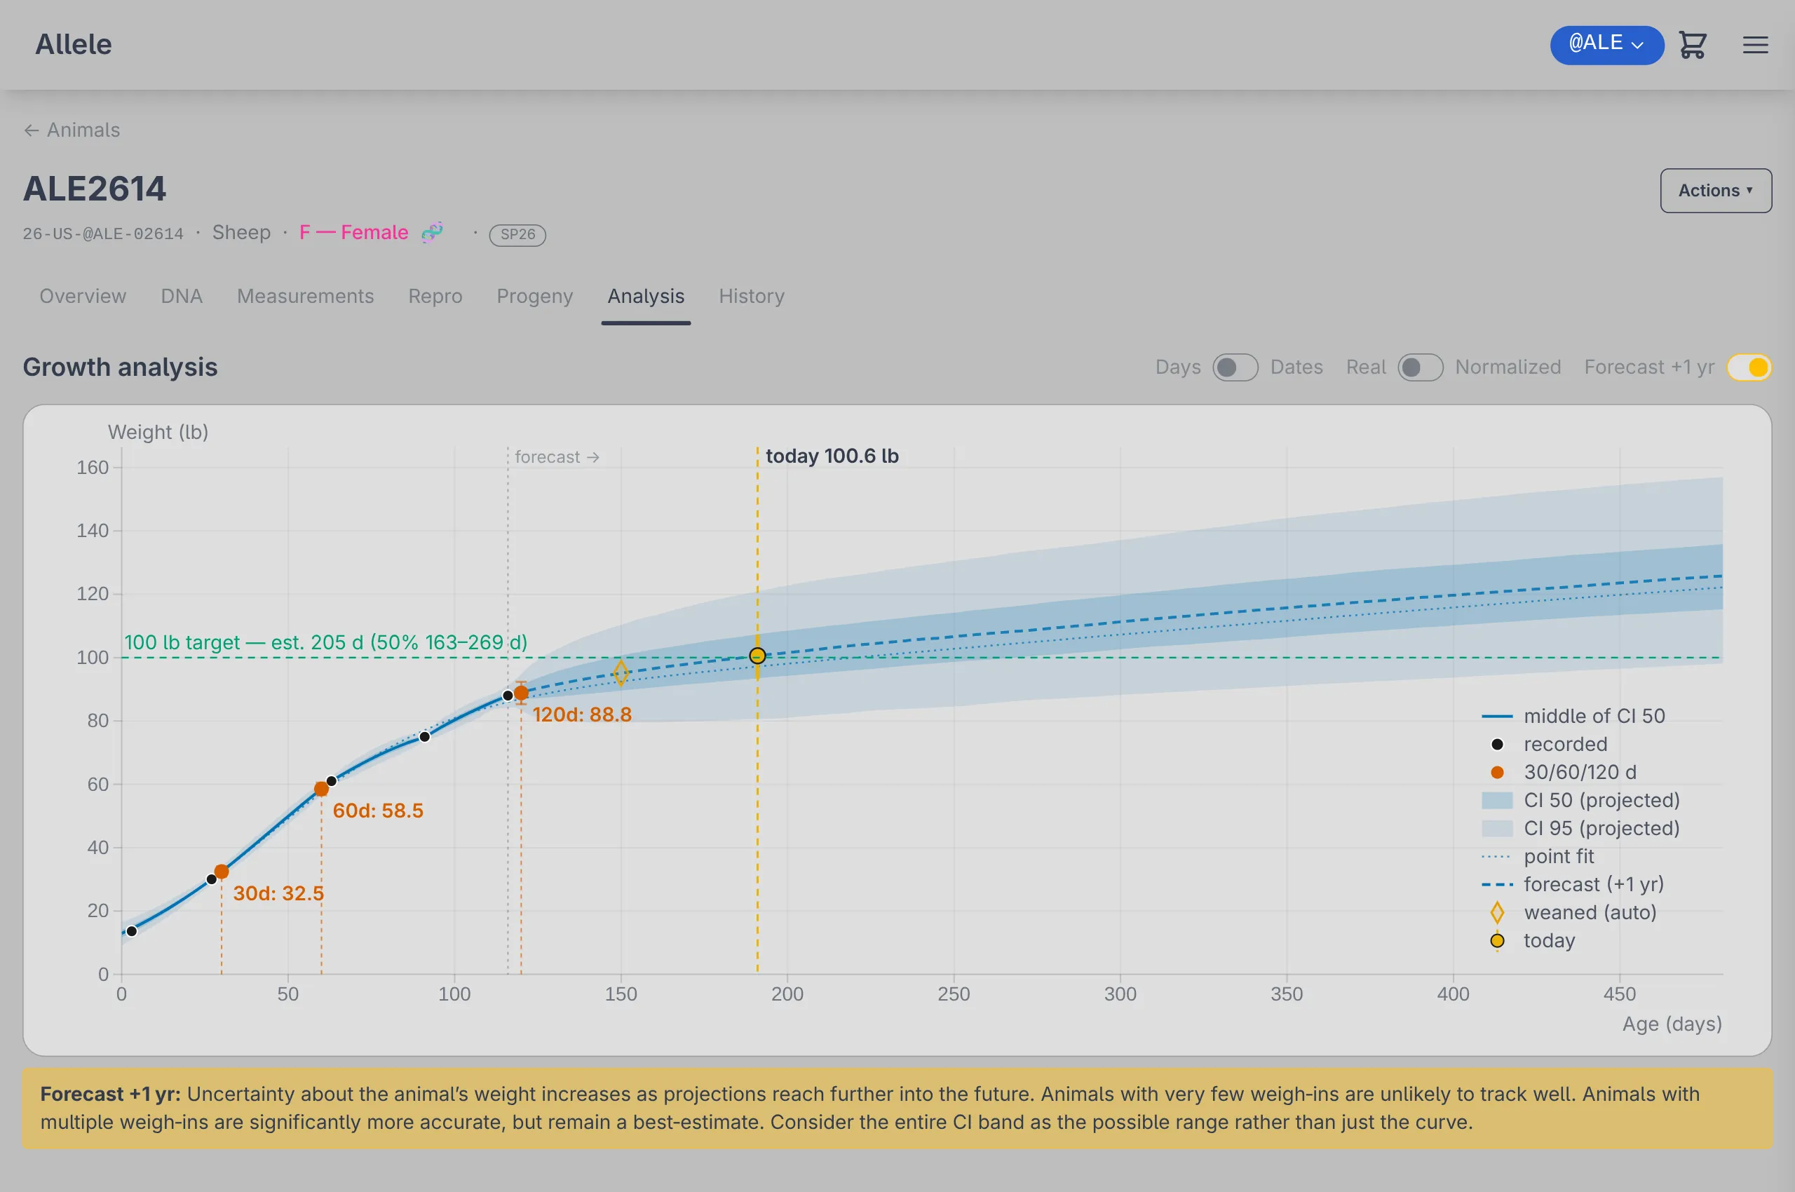1795x1192 pixels.
Task: Click the 'today 100.6 lb' label
Action: click(832, 456)
